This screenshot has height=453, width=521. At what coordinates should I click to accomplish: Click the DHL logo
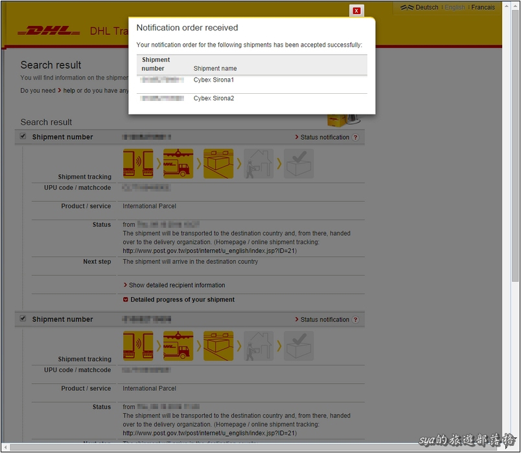tap(49, 30)
